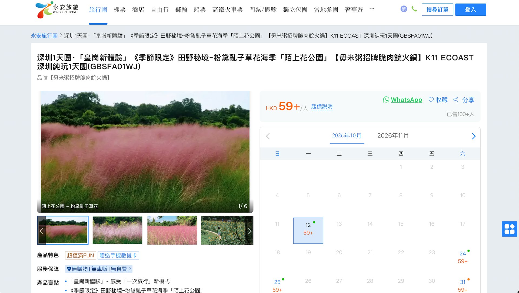The height and width of the screenshot is (293, 519).
Task: Click the WhatsApp contact link
Action: (402, 100)
